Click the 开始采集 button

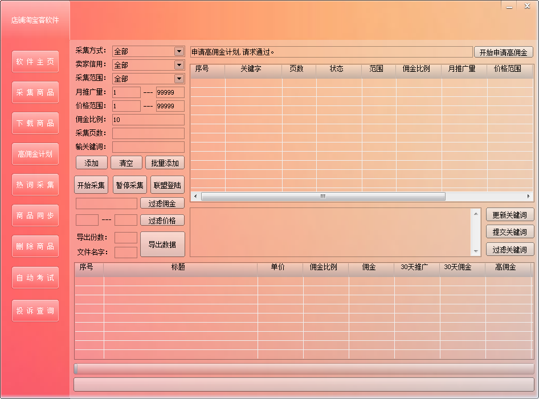pyautogui.click(x=91, y=185)
